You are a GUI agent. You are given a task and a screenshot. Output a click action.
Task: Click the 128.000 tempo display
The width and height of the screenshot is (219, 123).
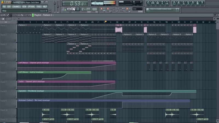point(86,9)
